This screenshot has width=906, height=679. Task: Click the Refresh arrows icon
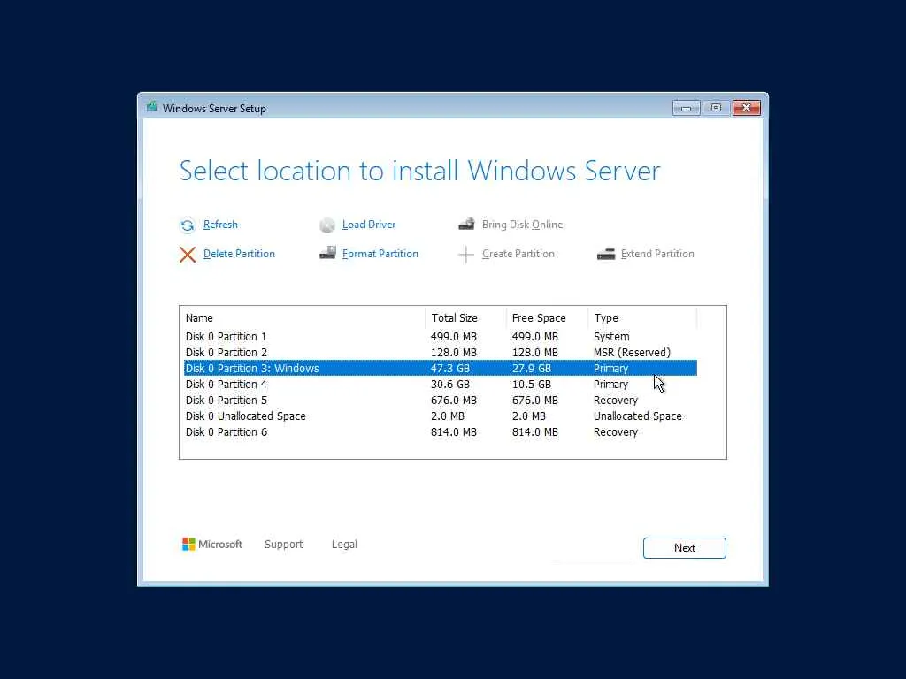point(188,225)
